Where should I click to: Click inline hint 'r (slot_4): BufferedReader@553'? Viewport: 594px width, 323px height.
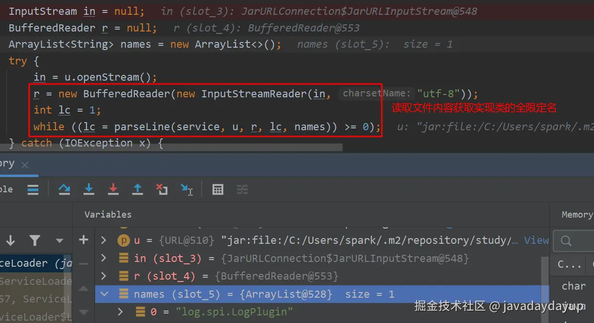pos(267,28)
